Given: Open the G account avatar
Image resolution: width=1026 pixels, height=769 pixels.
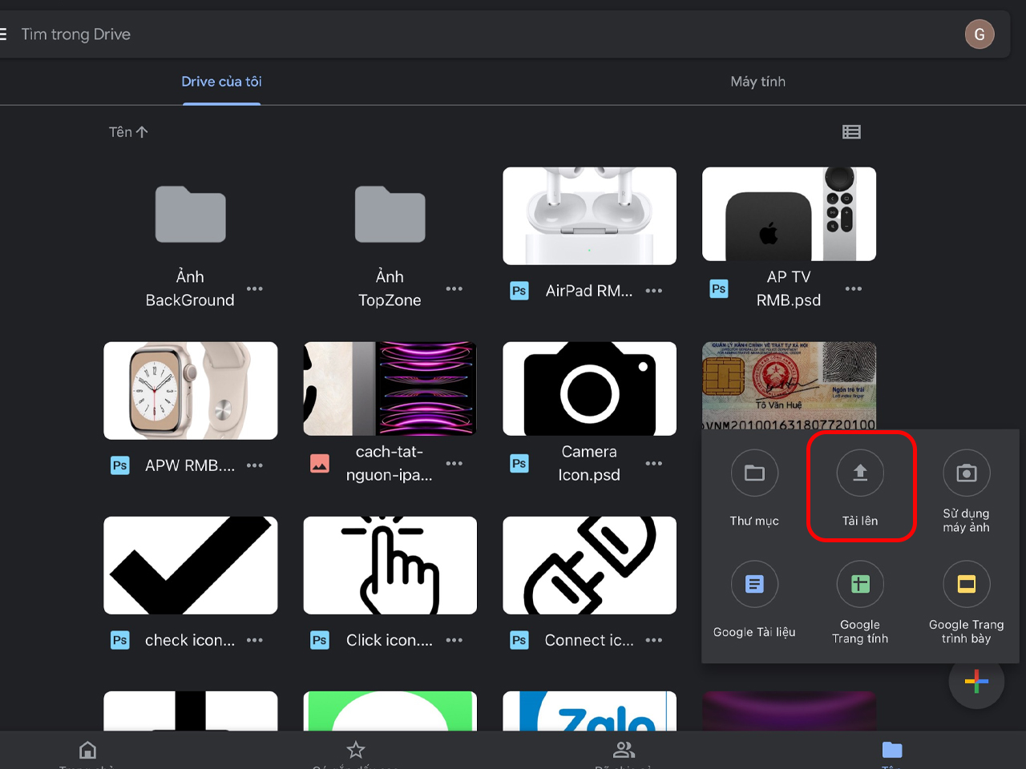Looking at the screenshot, I should tap(980, 34).
